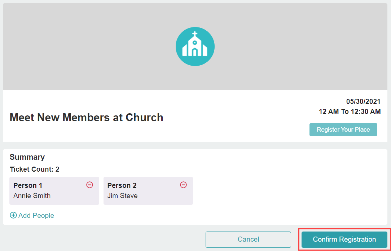Click the Register Your Place button
Image resolution: width=391 pixels, height=251 pixels.
(343, 129)
